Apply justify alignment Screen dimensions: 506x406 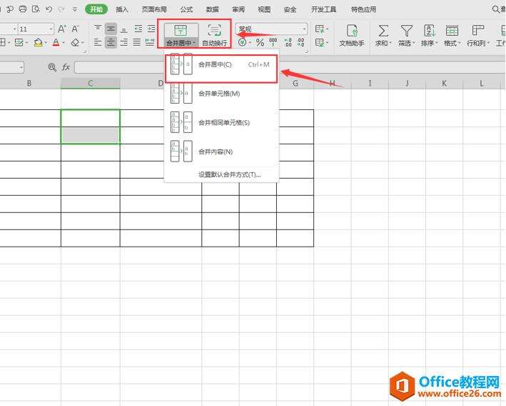click(137, 42)
